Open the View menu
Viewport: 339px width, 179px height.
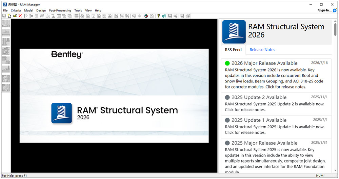[88, 10]
